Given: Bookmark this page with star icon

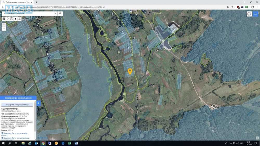Looking at the screenshot, I should (x=233, y=7).
